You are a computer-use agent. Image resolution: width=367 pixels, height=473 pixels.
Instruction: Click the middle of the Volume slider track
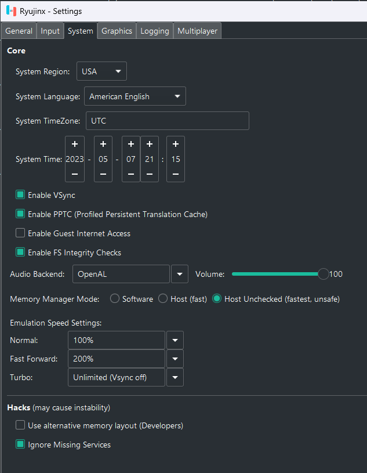coord(278,274)
